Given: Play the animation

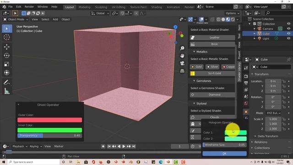Looking at the screenshot, I should (124, 146).
